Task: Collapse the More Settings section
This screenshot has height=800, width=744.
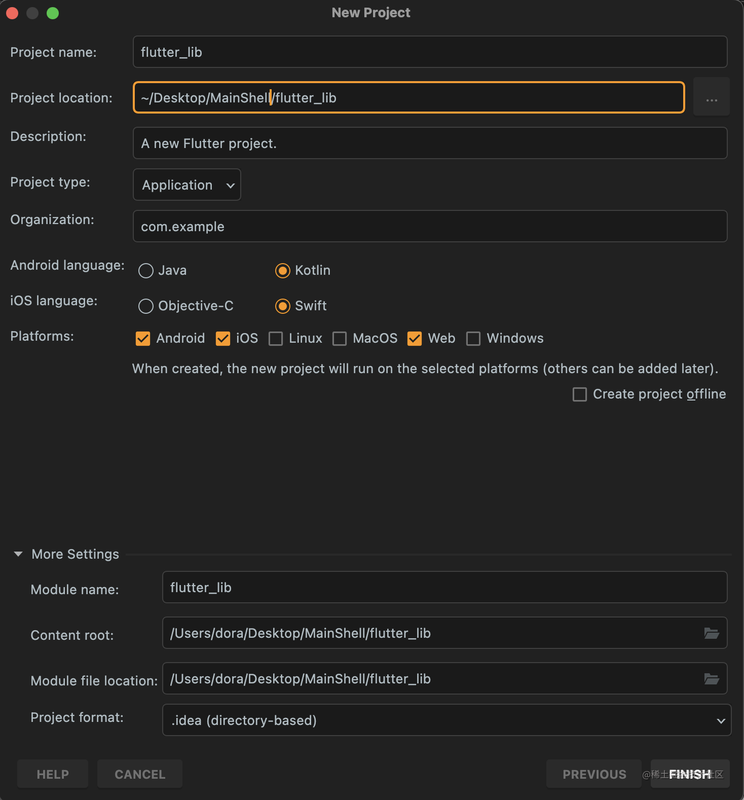Action: tap(18, 554)
